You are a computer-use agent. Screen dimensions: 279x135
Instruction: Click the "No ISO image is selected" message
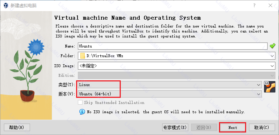[x=166, y=112]
